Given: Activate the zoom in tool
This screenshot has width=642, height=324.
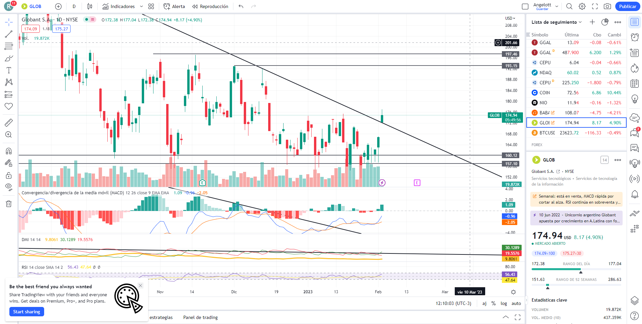Looking at the screenshot, I should pyautogui.click(x=9, y=135).
